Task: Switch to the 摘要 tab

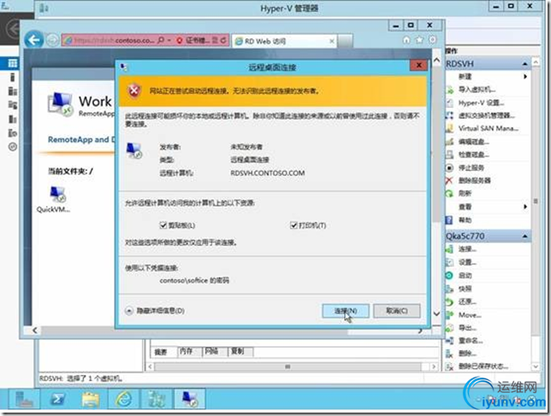Action: point(161,352)
